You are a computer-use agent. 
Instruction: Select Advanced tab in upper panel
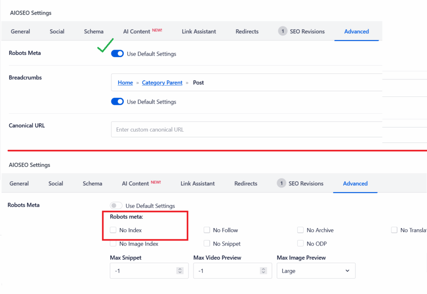357,31
